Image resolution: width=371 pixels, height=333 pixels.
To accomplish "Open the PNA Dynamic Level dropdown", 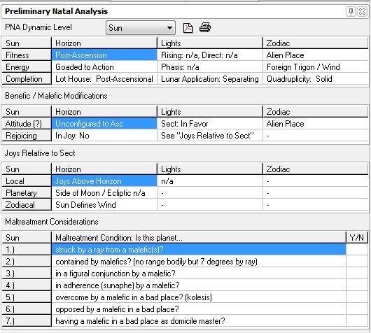I will [x=141, y=28].
